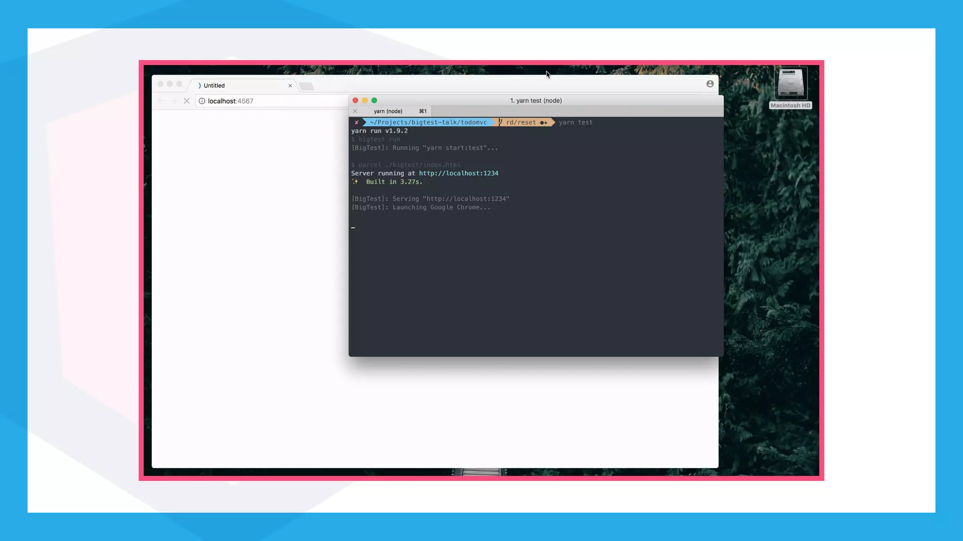Minimize the terminal with the yellow button
This screenshot has width=963, height=541.
pos(365,100)
